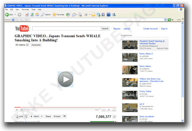Image resolution: width=192 pixels, height=131 pixels.
Task: Toggle fullscreen video icon
Action: click(x=114, y=110)
